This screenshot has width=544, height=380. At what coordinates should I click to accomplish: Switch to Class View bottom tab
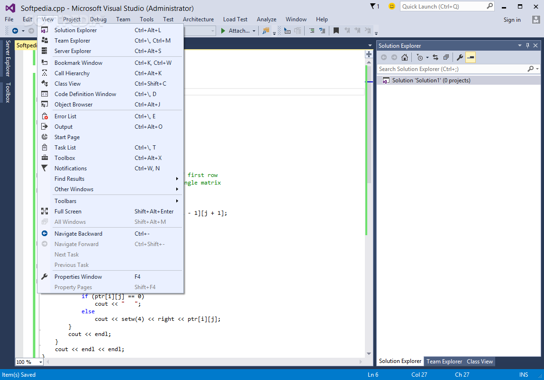click(x=480, y=361)
